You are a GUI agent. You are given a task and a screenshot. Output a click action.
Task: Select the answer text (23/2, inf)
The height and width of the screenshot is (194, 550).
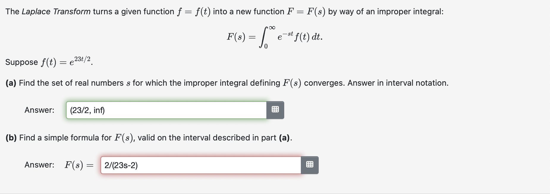point(87,110)
